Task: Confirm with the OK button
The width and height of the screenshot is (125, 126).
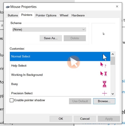Action: 61,119
